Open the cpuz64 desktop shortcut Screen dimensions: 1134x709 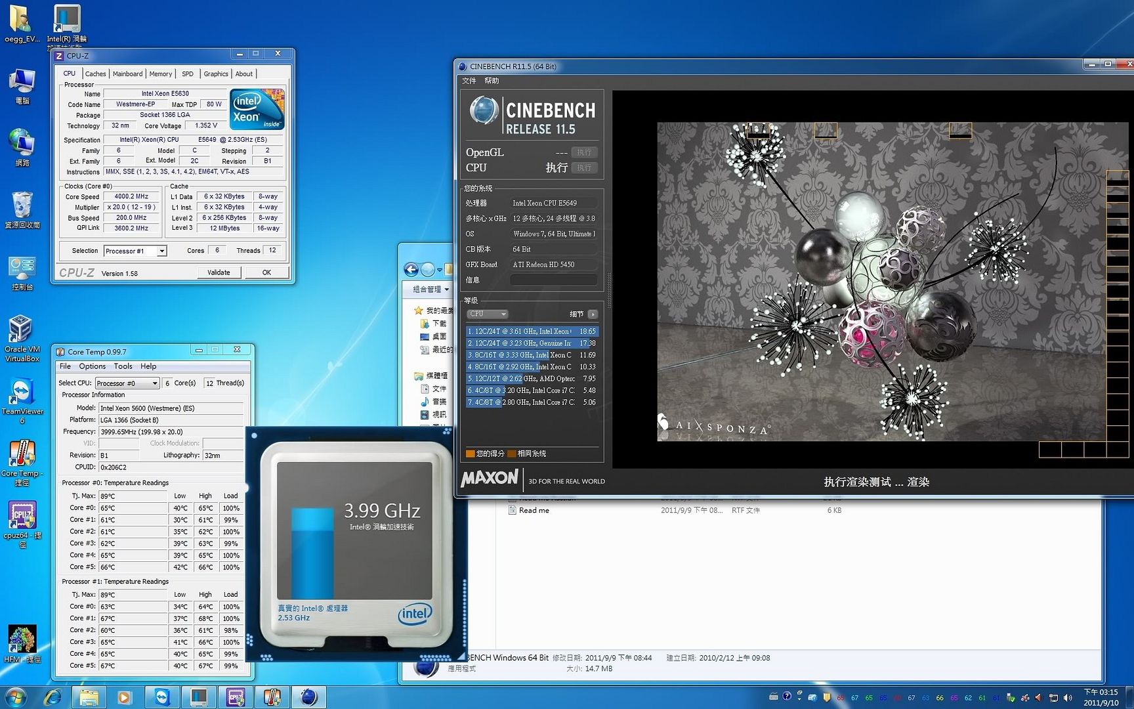tap(22, 525)
